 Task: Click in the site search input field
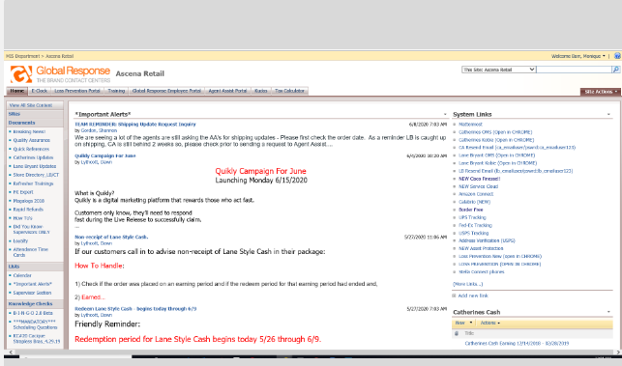(575, 70)
